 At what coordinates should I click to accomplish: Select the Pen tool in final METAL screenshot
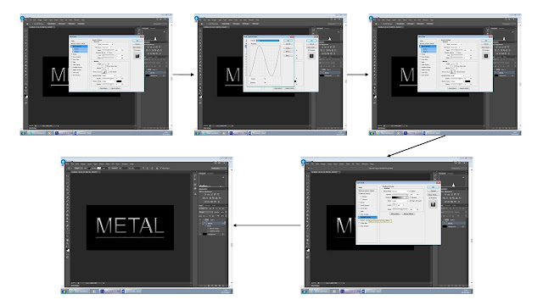pyautogui.click(x=68, y=225)
